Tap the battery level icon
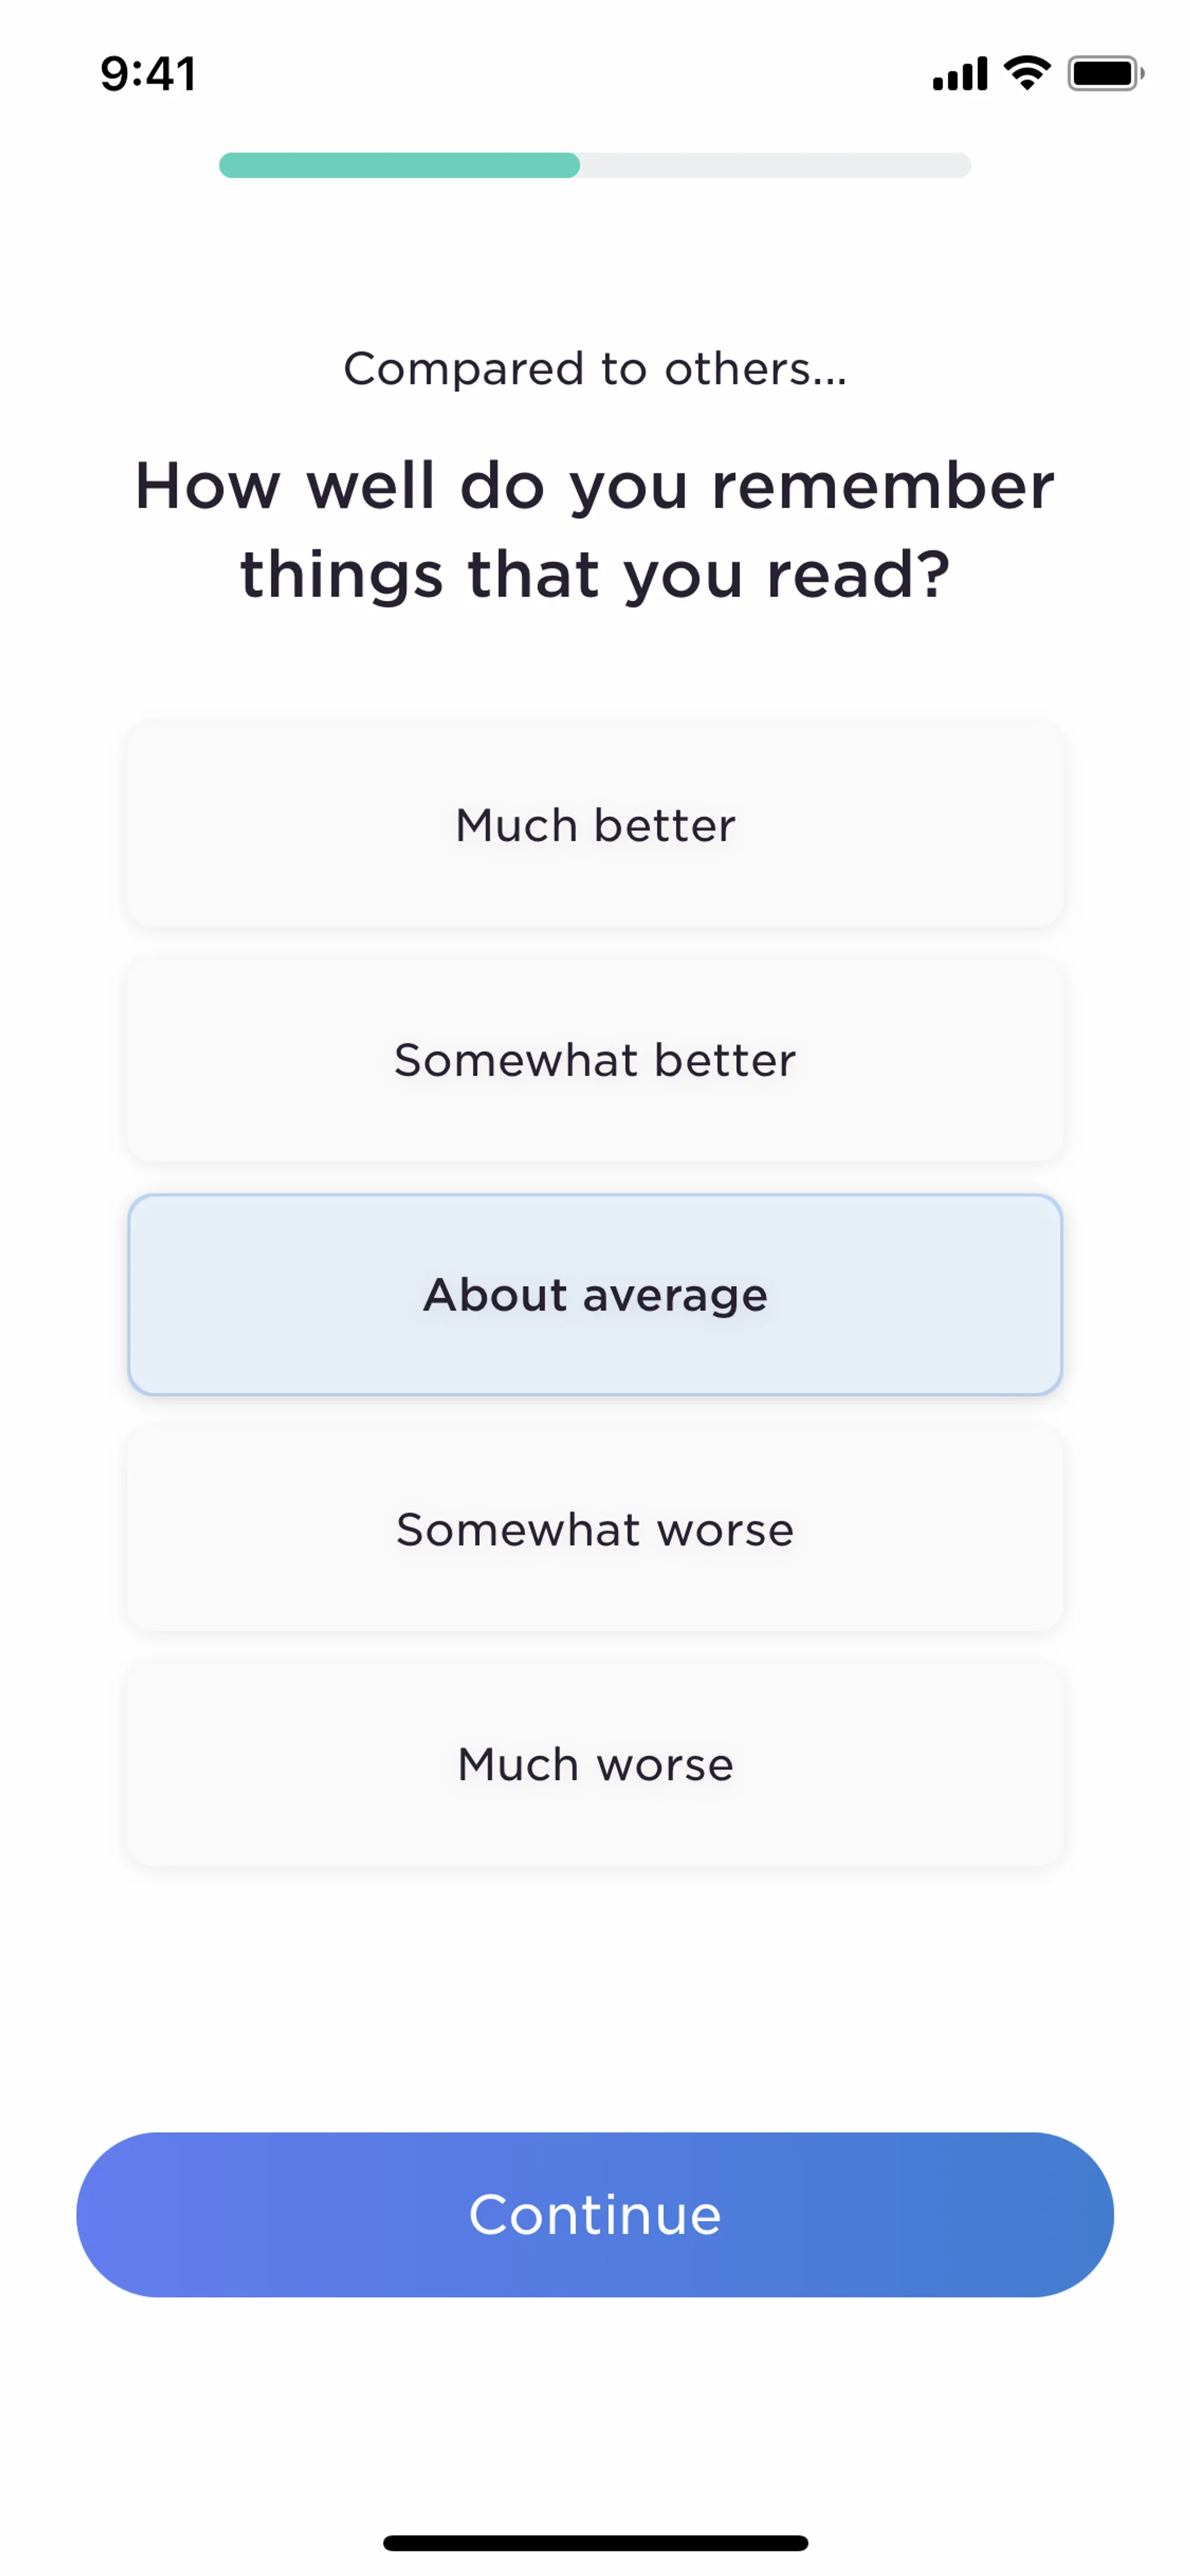Image resolution: width=1190 pixels, height=2576 pixels. point(1104,73)
